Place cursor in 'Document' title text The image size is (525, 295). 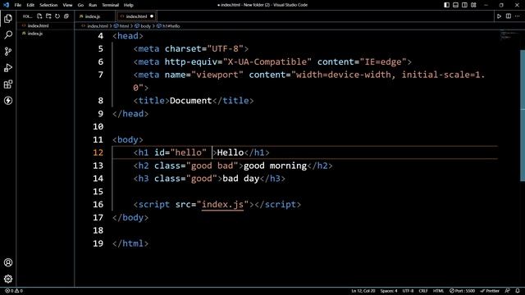[190, 101]
